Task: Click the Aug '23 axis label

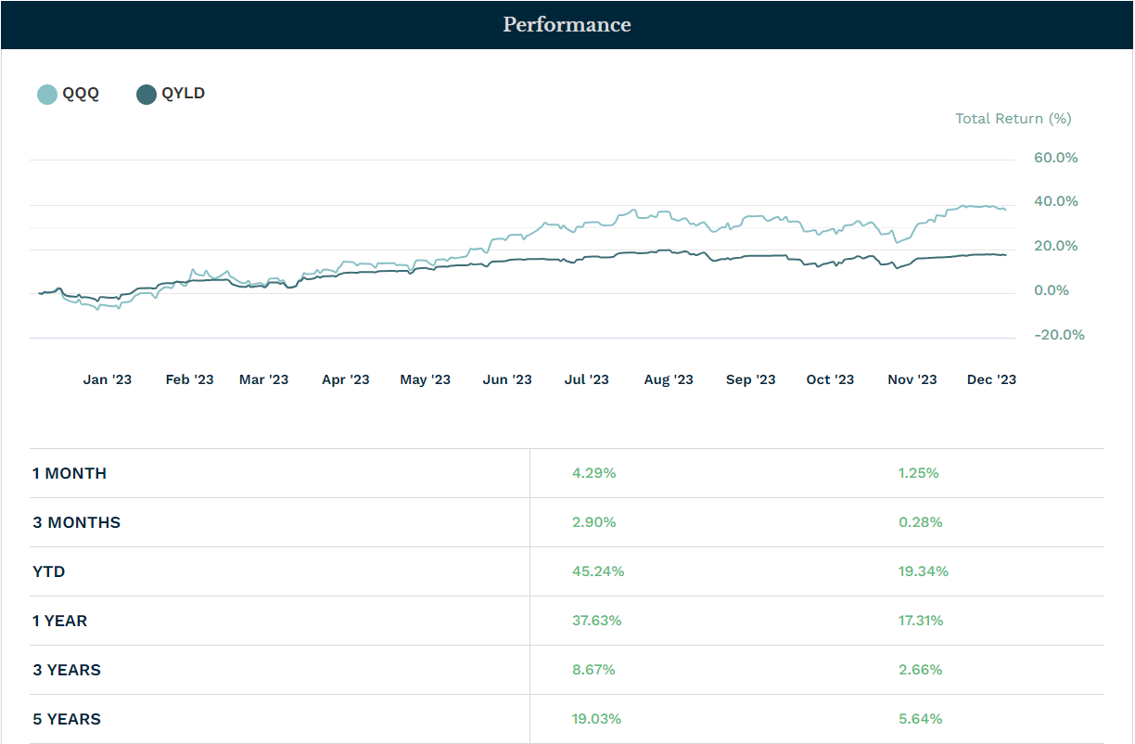Action: (x=669, y=379)
